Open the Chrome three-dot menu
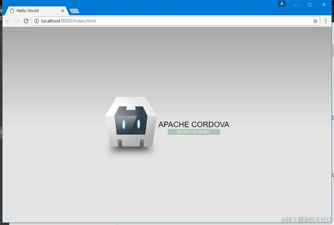 click(x=326, y=21)
